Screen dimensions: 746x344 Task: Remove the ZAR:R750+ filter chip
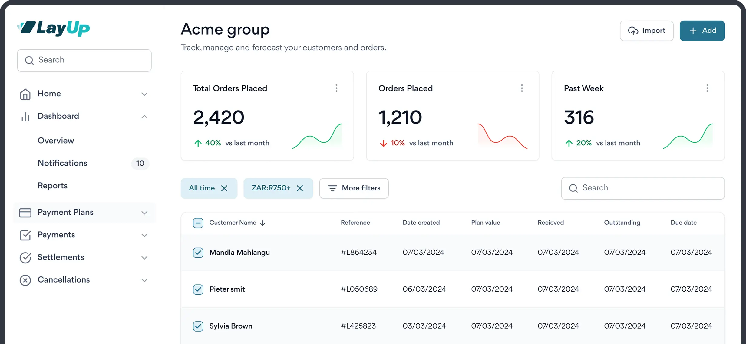300,188
